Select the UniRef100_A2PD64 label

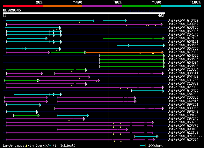point(183,140)
